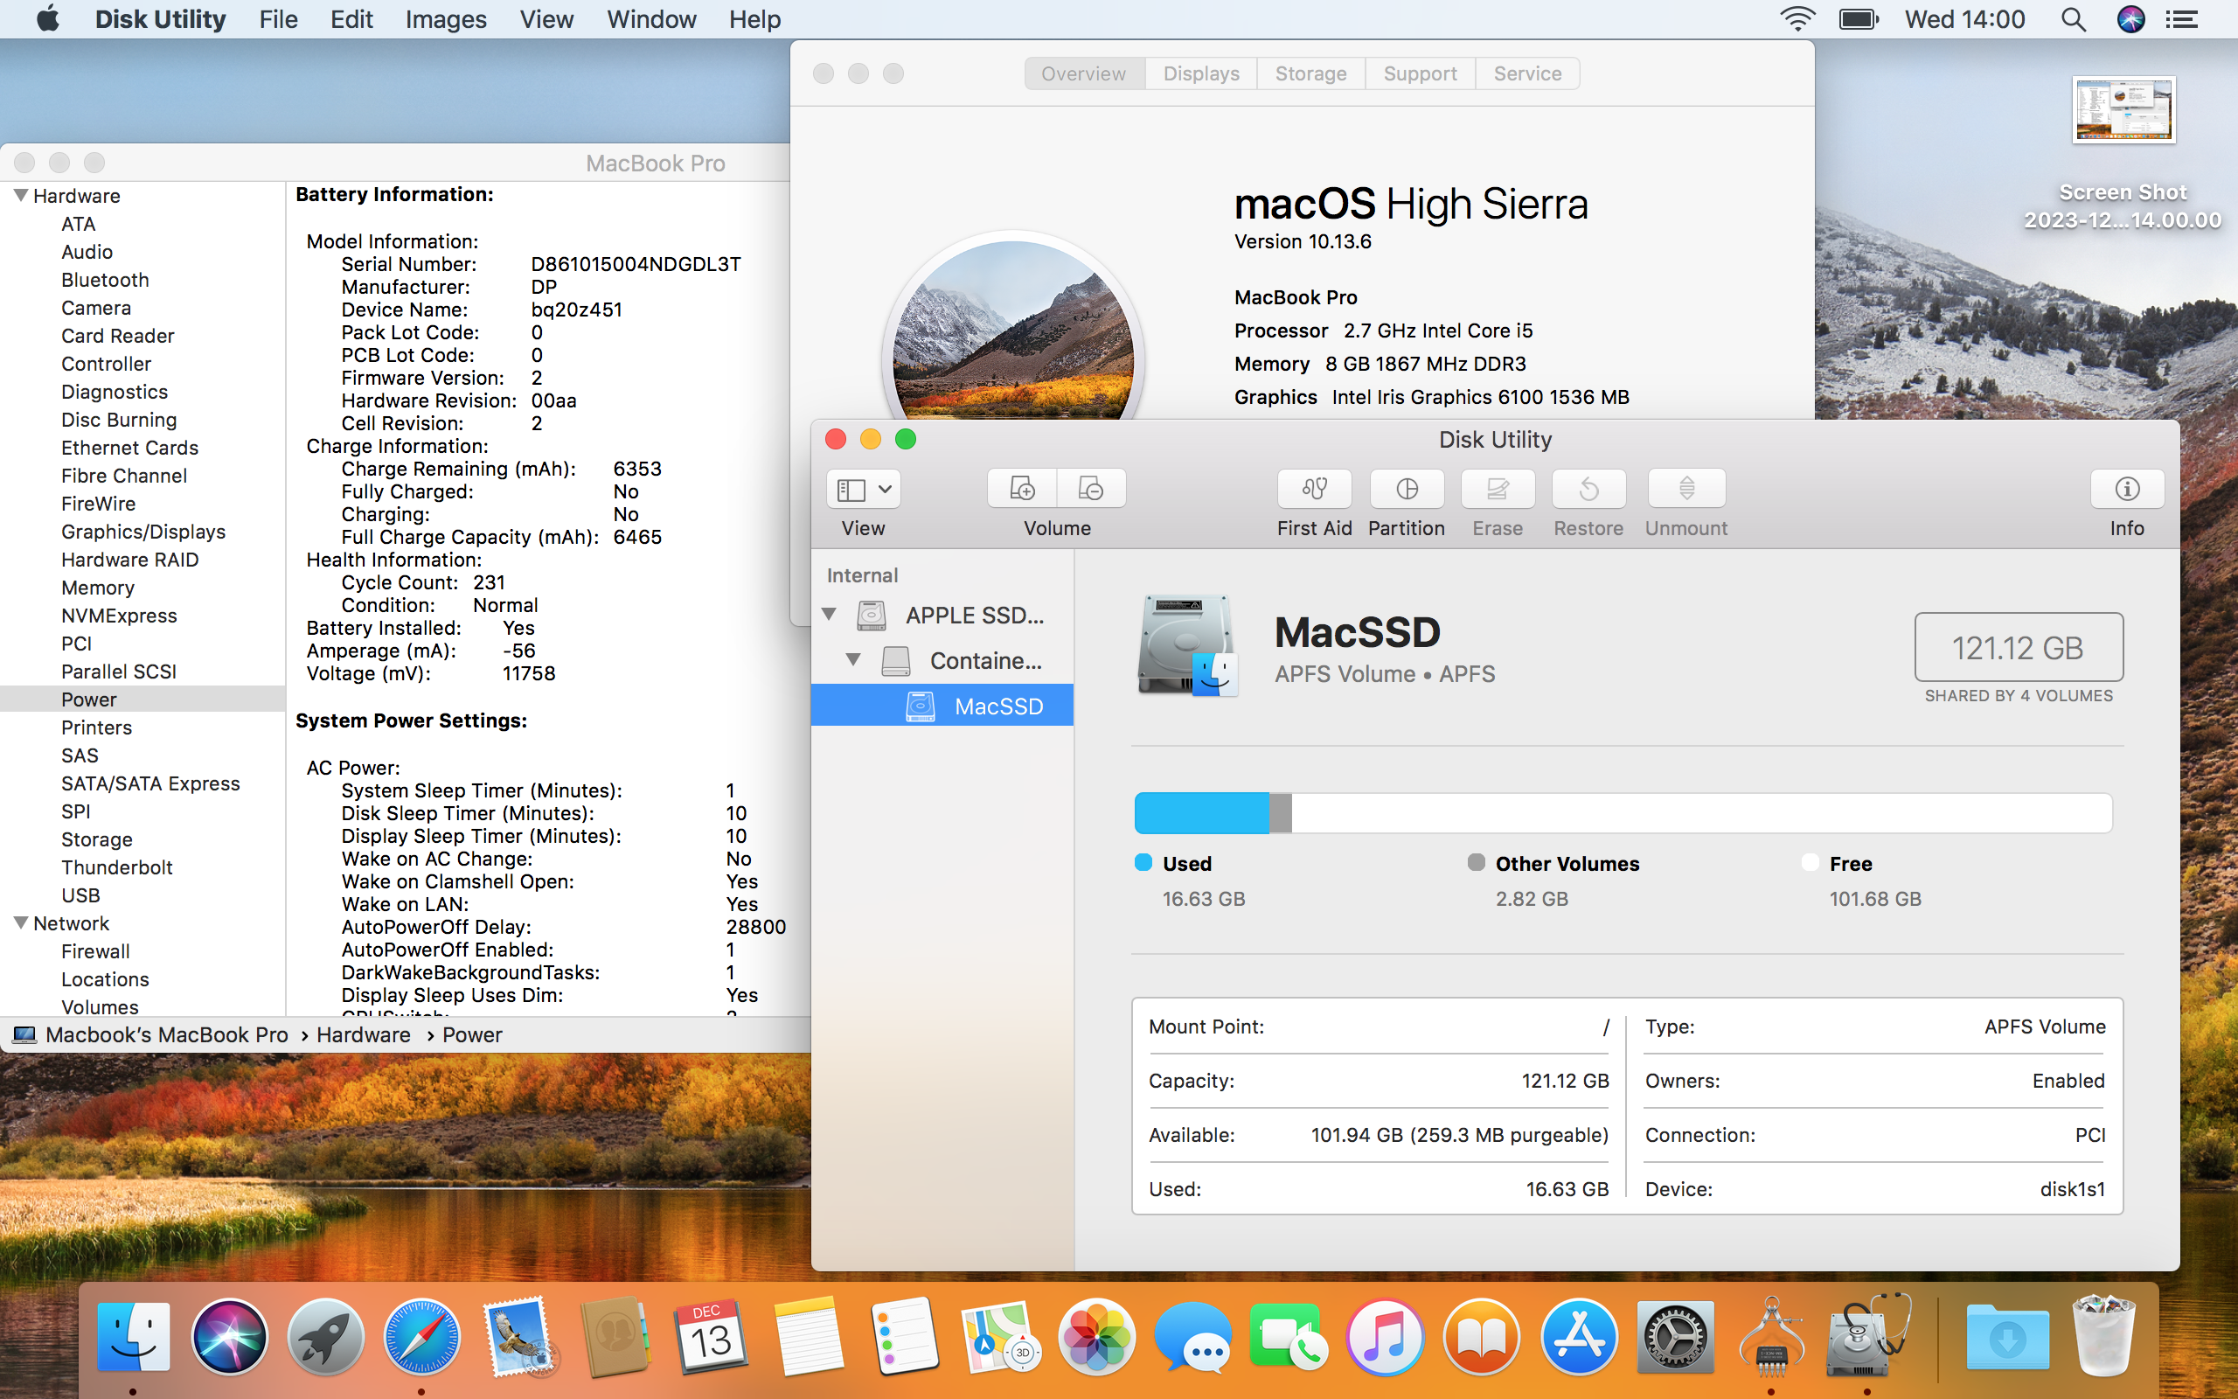Switch to the Support tab in About This Mac
This screenshot has width=2238, height=1399.
[x=1420, y=73]
